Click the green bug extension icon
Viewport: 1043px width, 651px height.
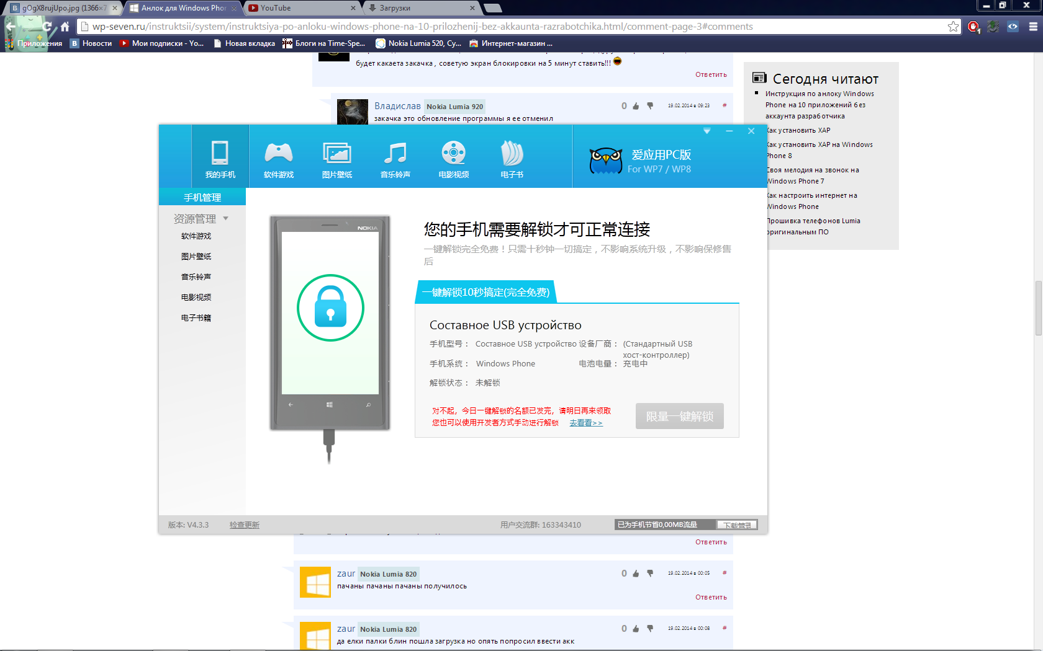click(993, 27)
